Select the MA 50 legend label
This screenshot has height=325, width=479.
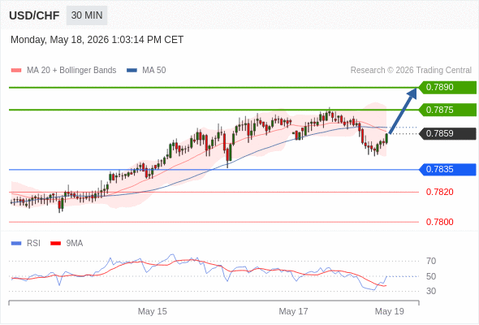pyautogui.click(x=154, y=71)
